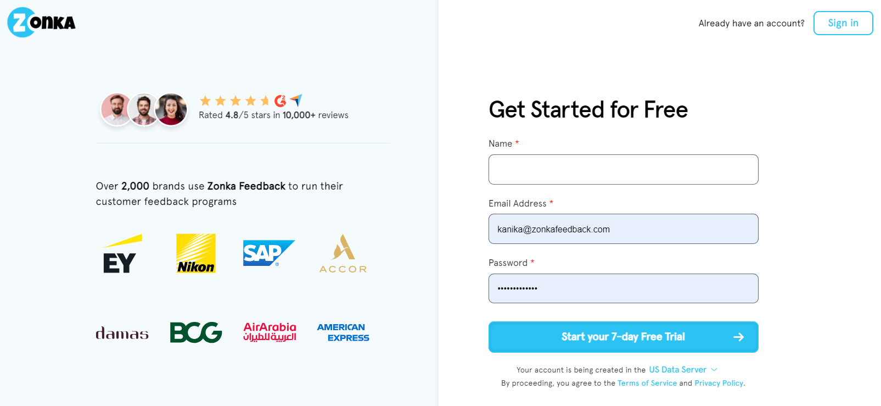
Task: Click the SAP brand logo
Action: click(269, 253)
